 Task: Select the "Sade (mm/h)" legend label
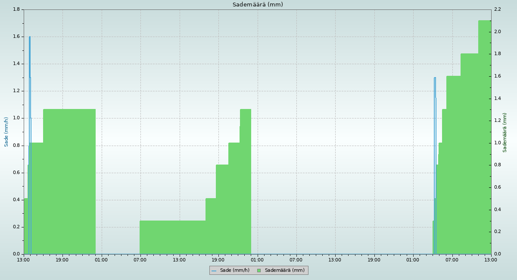(234, 271)
